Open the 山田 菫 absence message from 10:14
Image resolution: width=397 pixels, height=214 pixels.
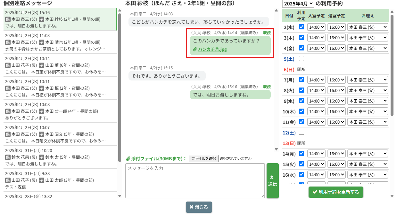(59, 65)
